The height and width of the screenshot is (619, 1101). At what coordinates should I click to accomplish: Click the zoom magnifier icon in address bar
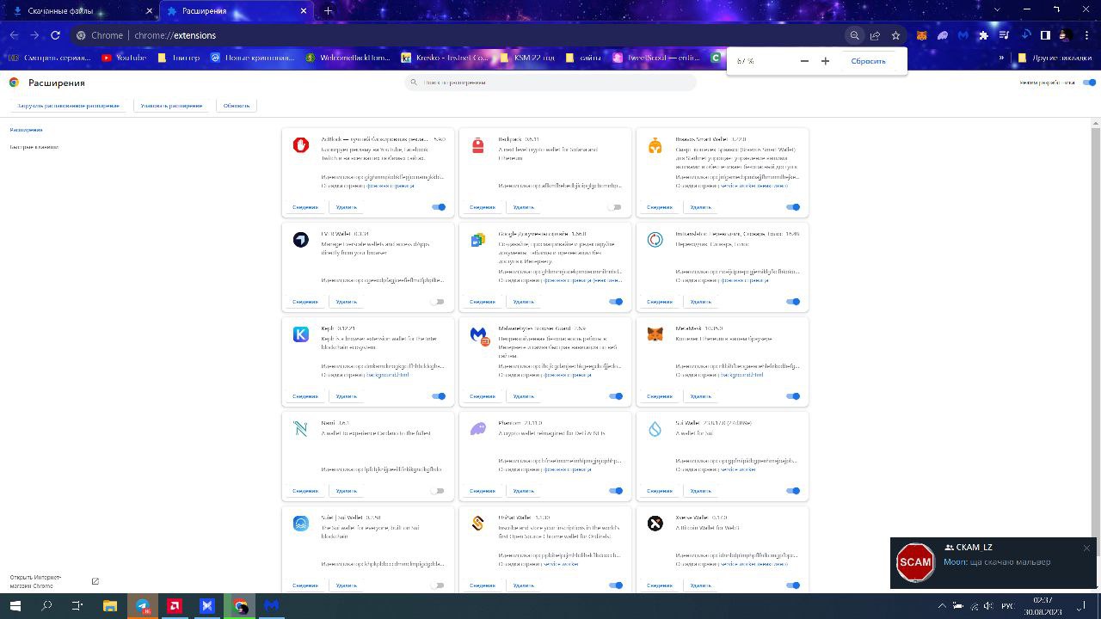click(x=854, y=35)
